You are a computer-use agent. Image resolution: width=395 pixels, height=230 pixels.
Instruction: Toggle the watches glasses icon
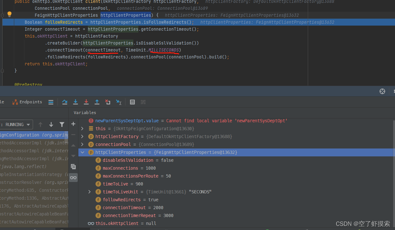[73, 178]
